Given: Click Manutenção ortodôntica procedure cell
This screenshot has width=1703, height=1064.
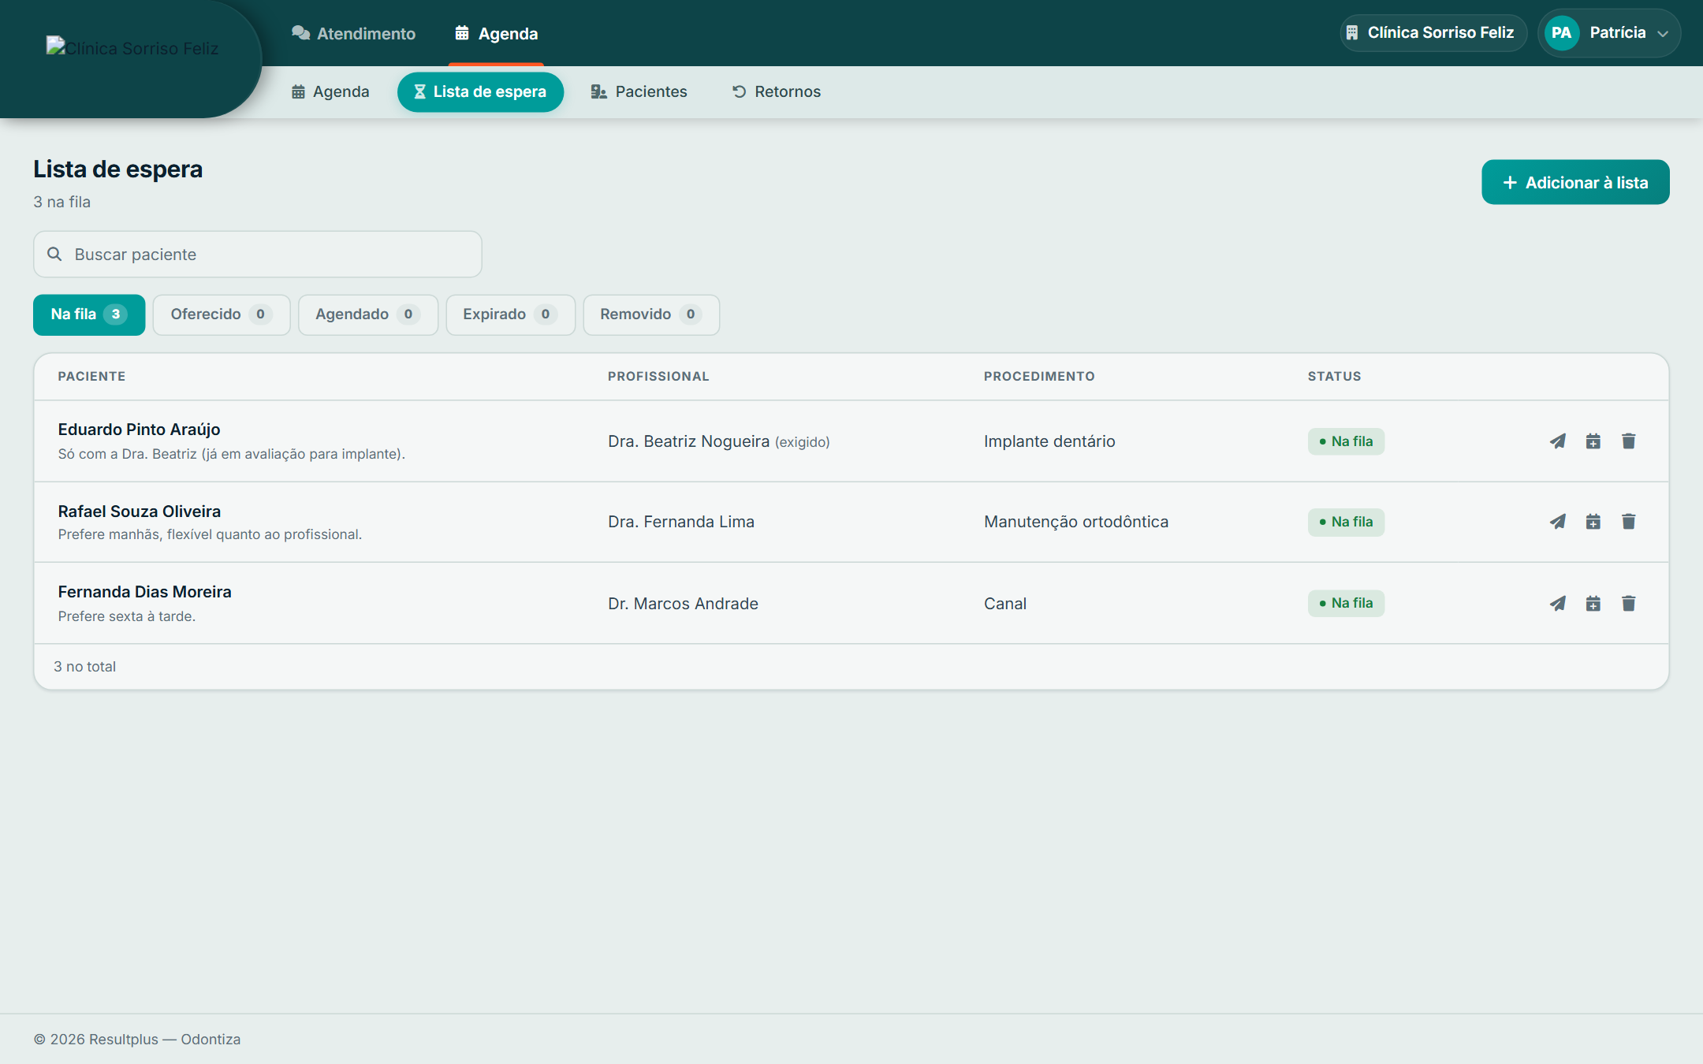Looking at the screenshot, I should 1076,522.
